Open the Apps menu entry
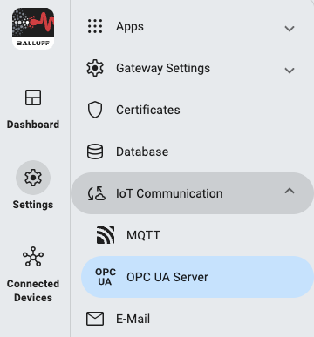Screen dimensions: 314x337 pyautogui.click(x=192, y=26)
